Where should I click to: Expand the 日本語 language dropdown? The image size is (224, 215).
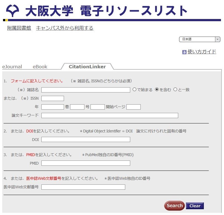click(x=199, y=39)
